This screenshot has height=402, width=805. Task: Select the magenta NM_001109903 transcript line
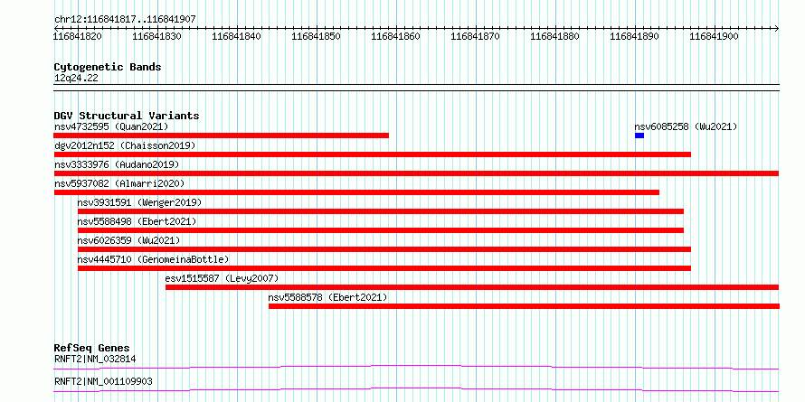(416, 389)
